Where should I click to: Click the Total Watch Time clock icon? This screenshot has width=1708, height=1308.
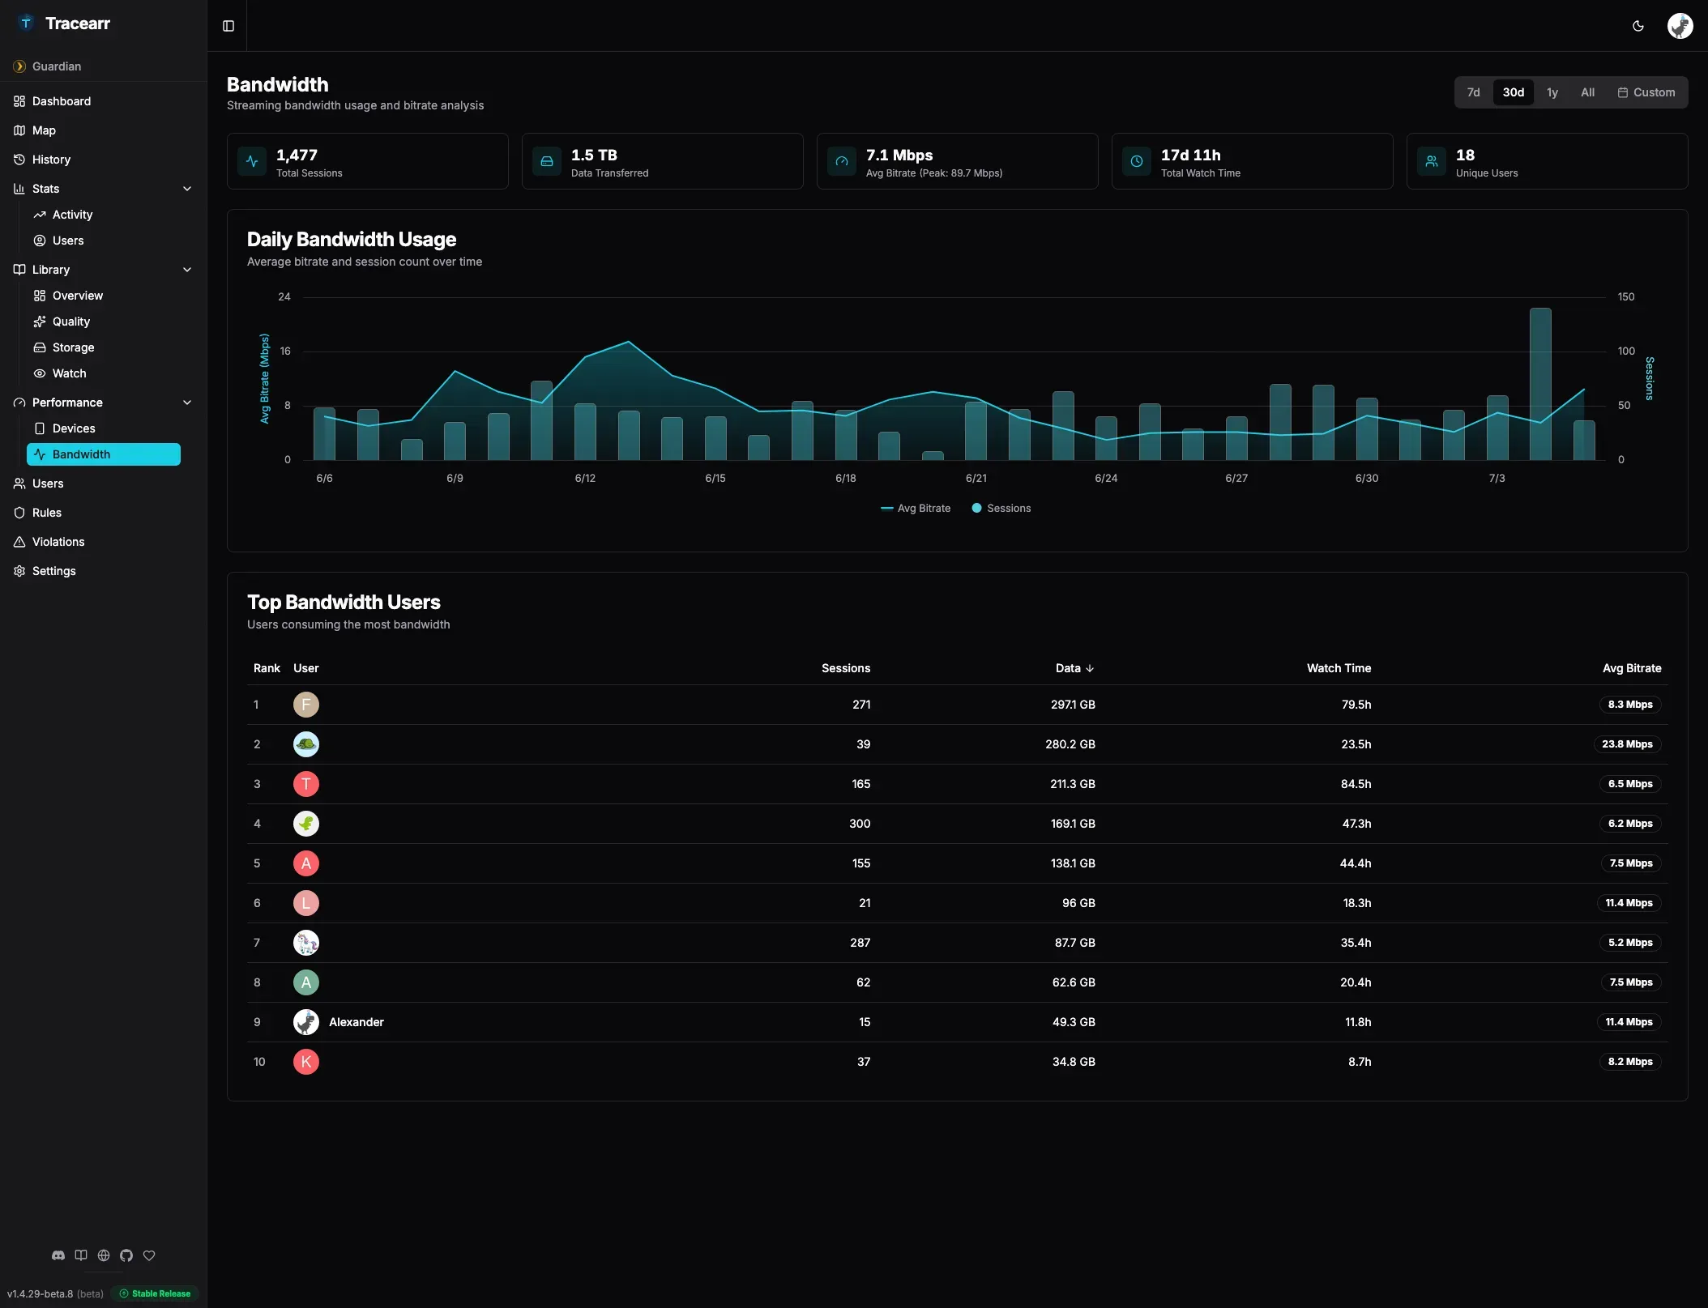(x=1137, y=161)
